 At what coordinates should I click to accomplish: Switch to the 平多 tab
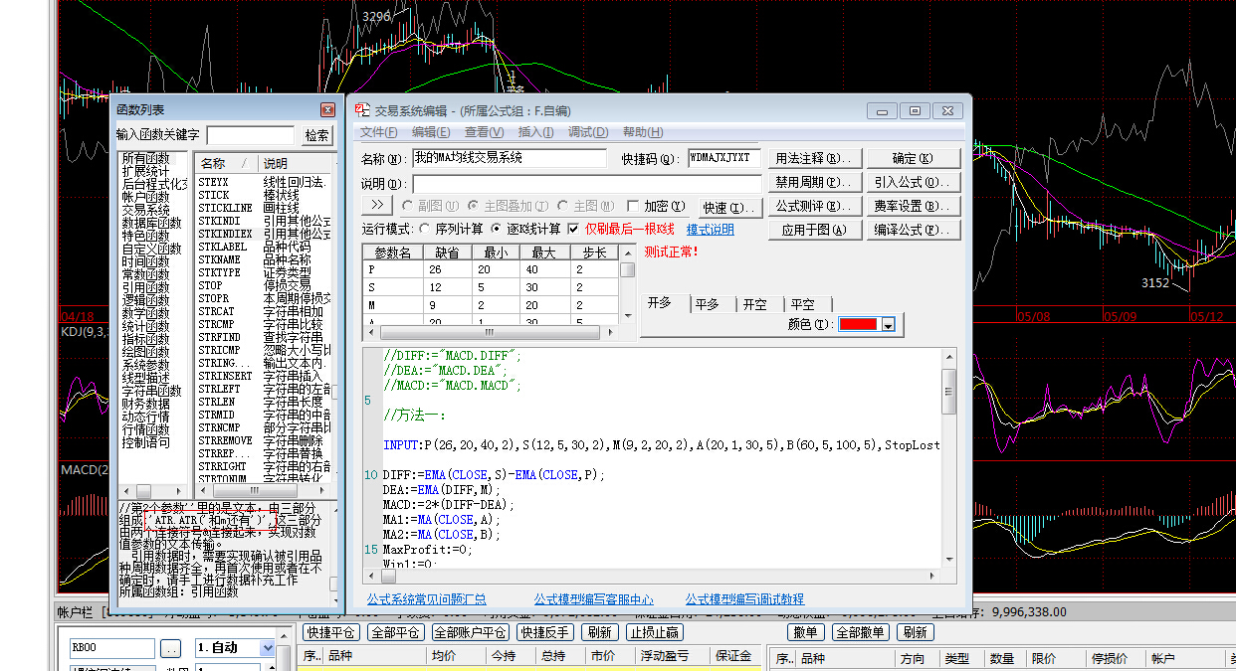click(708, 304)
